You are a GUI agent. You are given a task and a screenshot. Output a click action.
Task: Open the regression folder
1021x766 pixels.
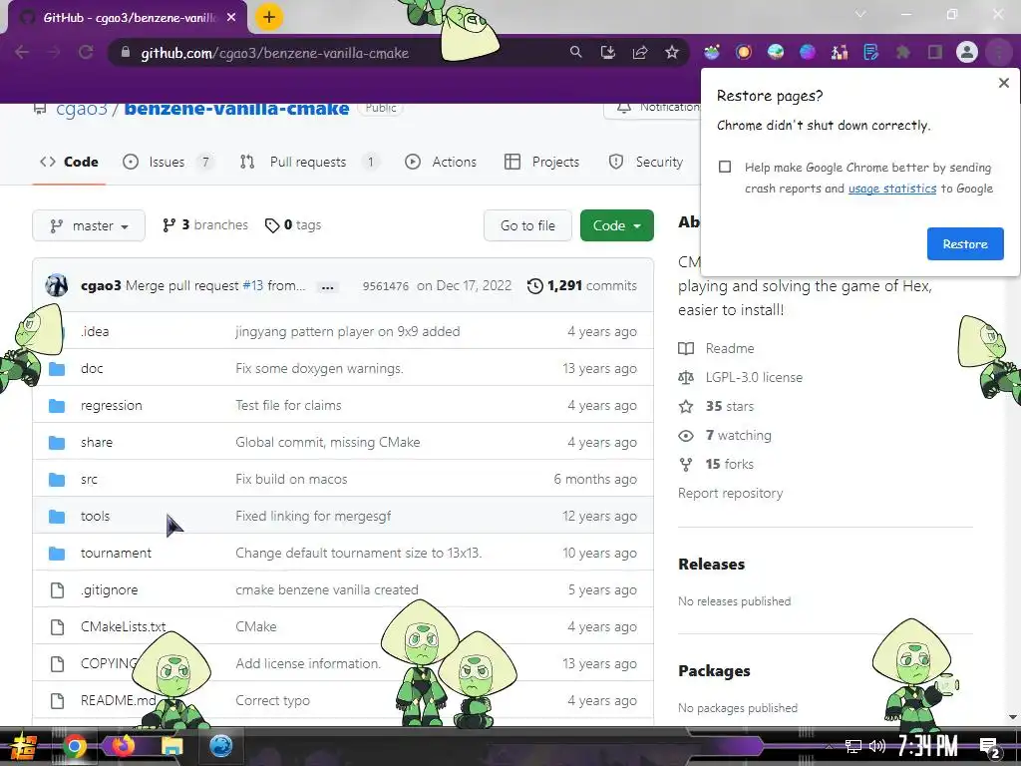coord(112,405)
